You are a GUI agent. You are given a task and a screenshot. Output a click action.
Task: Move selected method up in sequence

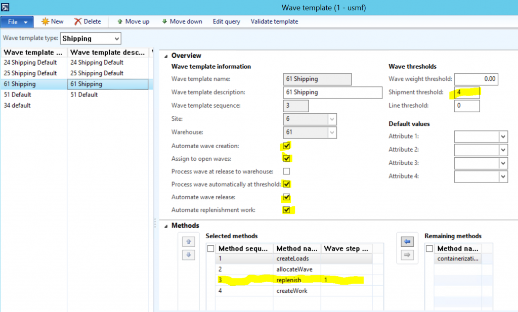[188, 242]
